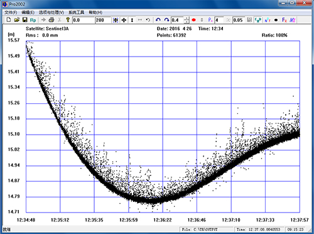
Task: Click the x-axis label 12:37:57
Action: pos(300,220)
